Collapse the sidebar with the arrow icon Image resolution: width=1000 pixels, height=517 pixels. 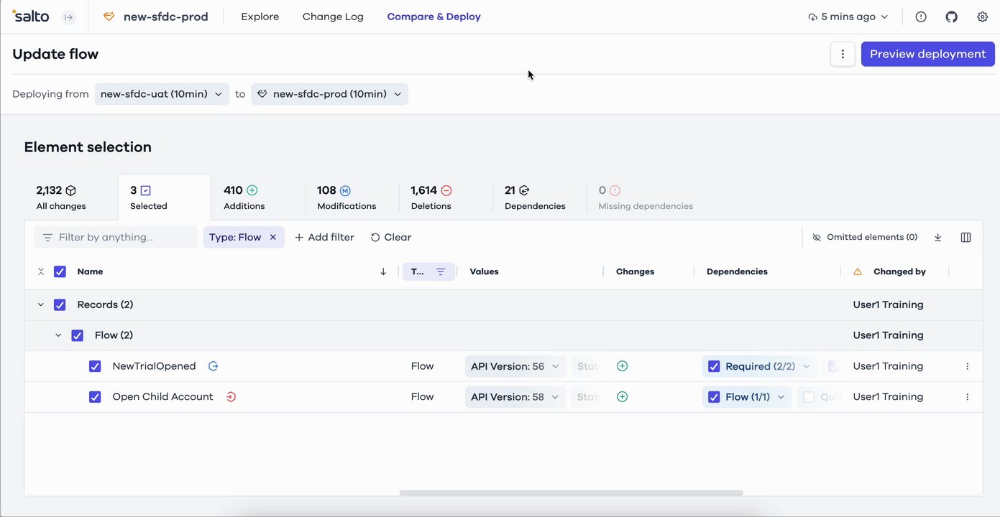tap(69, 17)
